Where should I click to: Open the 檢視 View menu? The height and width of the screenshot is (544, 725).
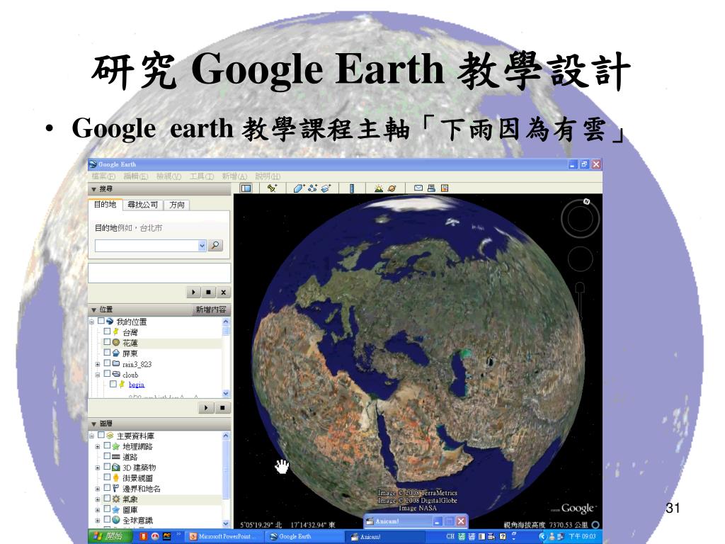click(x=169, y=176)
